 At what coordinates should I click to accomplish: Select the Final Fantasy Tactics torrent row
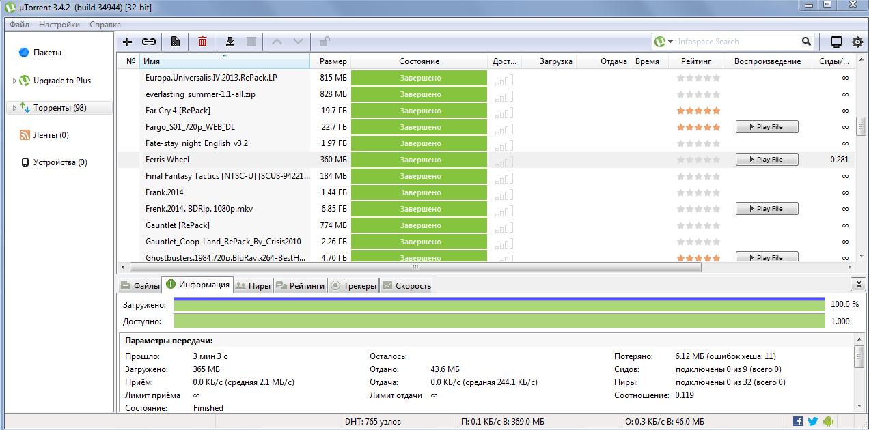[x=486, y=176]
